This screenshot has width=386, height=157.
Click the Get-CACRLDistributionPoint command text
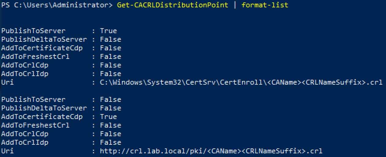[x=172, y=5]
